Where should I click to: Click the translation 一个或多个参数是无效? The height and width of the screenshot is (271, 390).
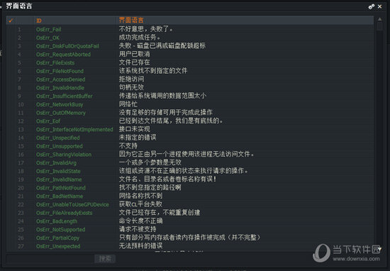[150, 162]
